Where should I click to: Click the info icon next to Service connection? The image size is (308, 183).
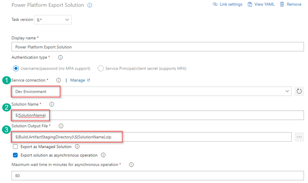[59, 80]
